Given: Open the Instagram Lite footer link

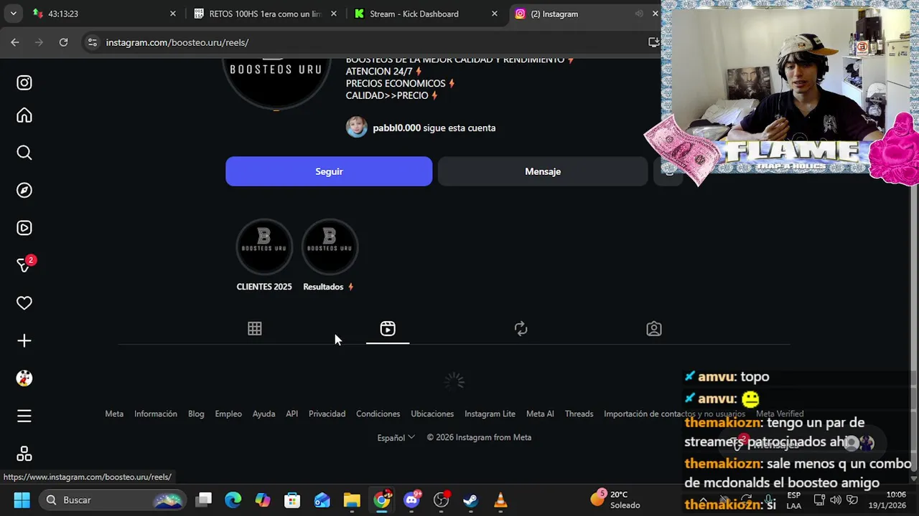Looking at the screenshot, I should click(x=490, y=414).
